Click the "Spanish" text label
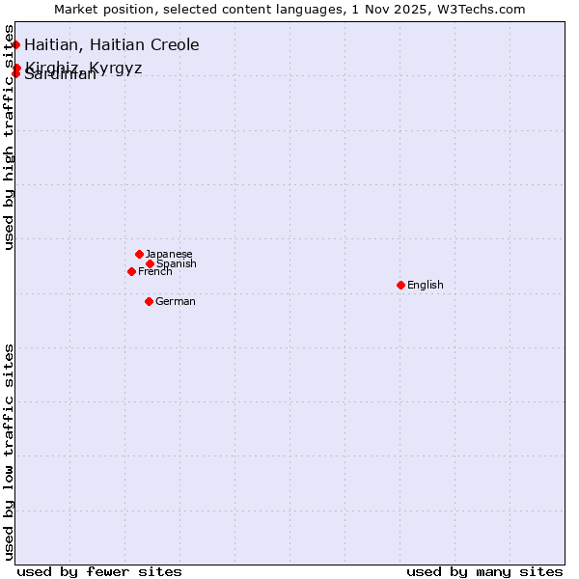The width and height of the screenshot is (579, 579). [177, 263]
